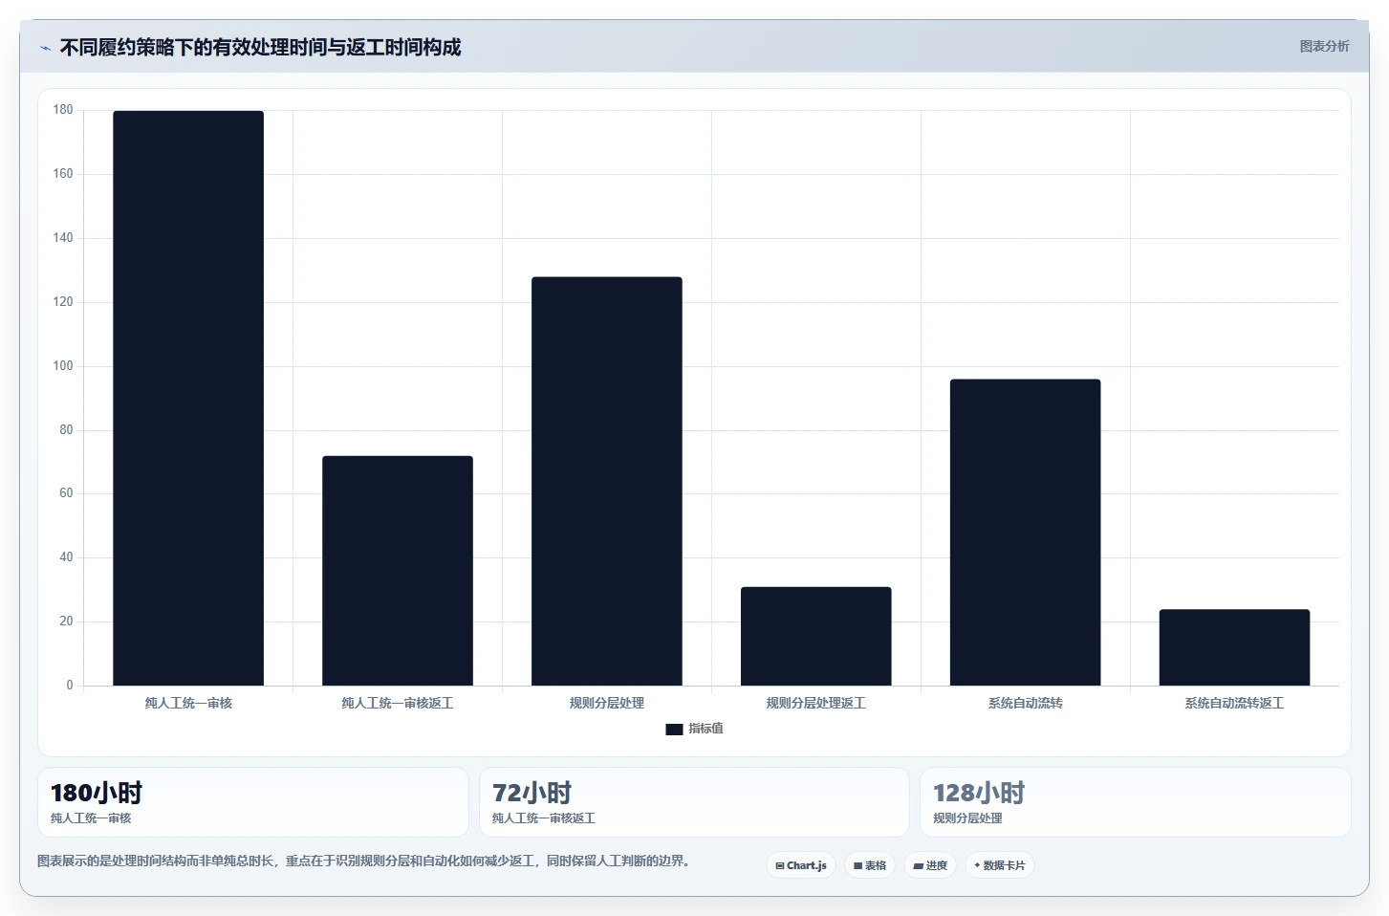Select the 纯人工统一审核返工 bar

(398, 571)
